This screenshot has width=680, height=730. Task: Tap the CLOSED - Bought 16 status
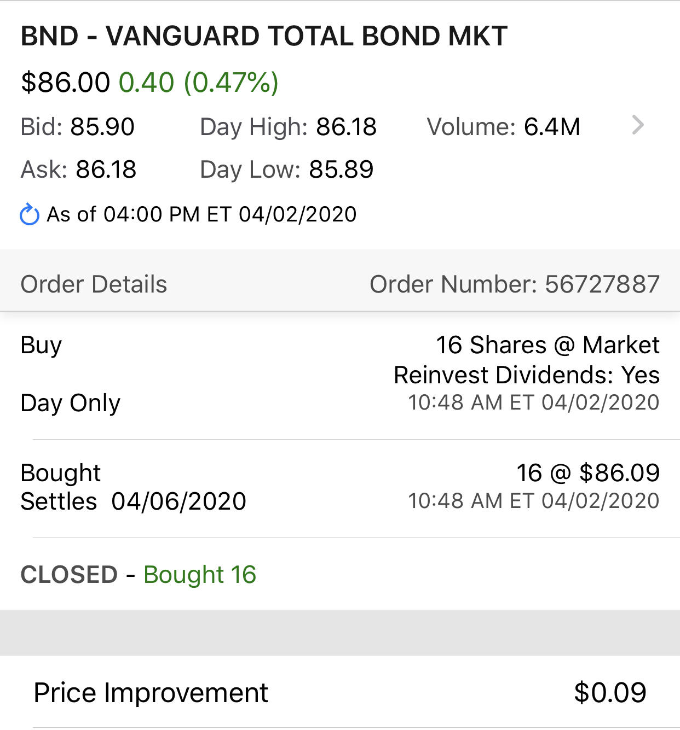click(138, 575)
